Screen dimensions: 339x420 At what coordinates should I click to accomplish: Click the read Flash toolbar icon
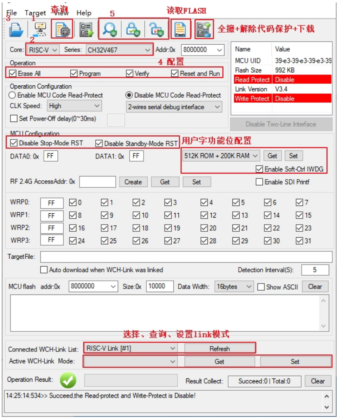pos(180,30)
